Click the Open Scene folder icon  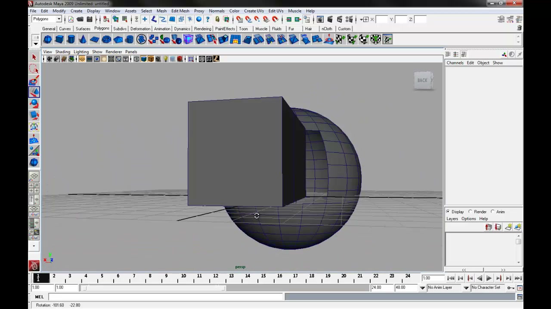tap(80, 19)
